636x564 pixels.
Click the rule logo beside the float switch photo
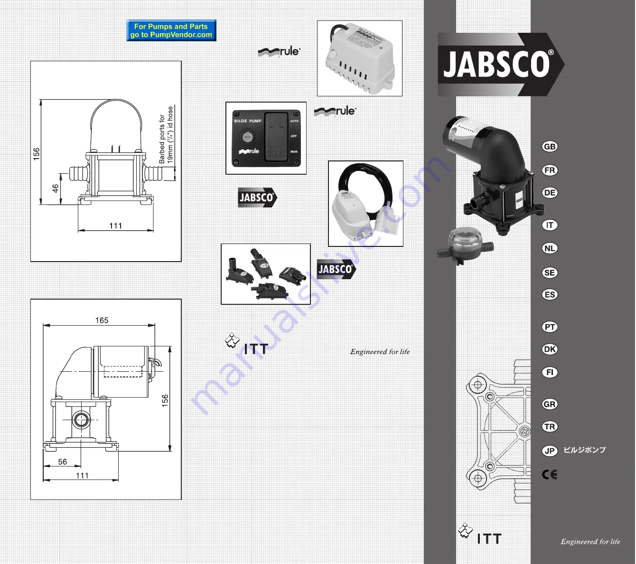coord(280,52)
